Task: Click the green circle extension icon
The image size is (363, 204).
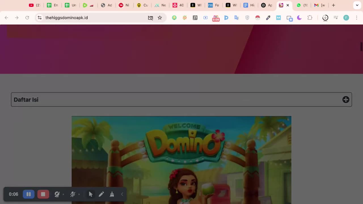Action: pos(174,18)
